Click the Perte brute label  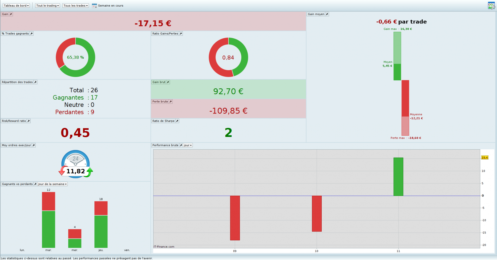(160, 102)
